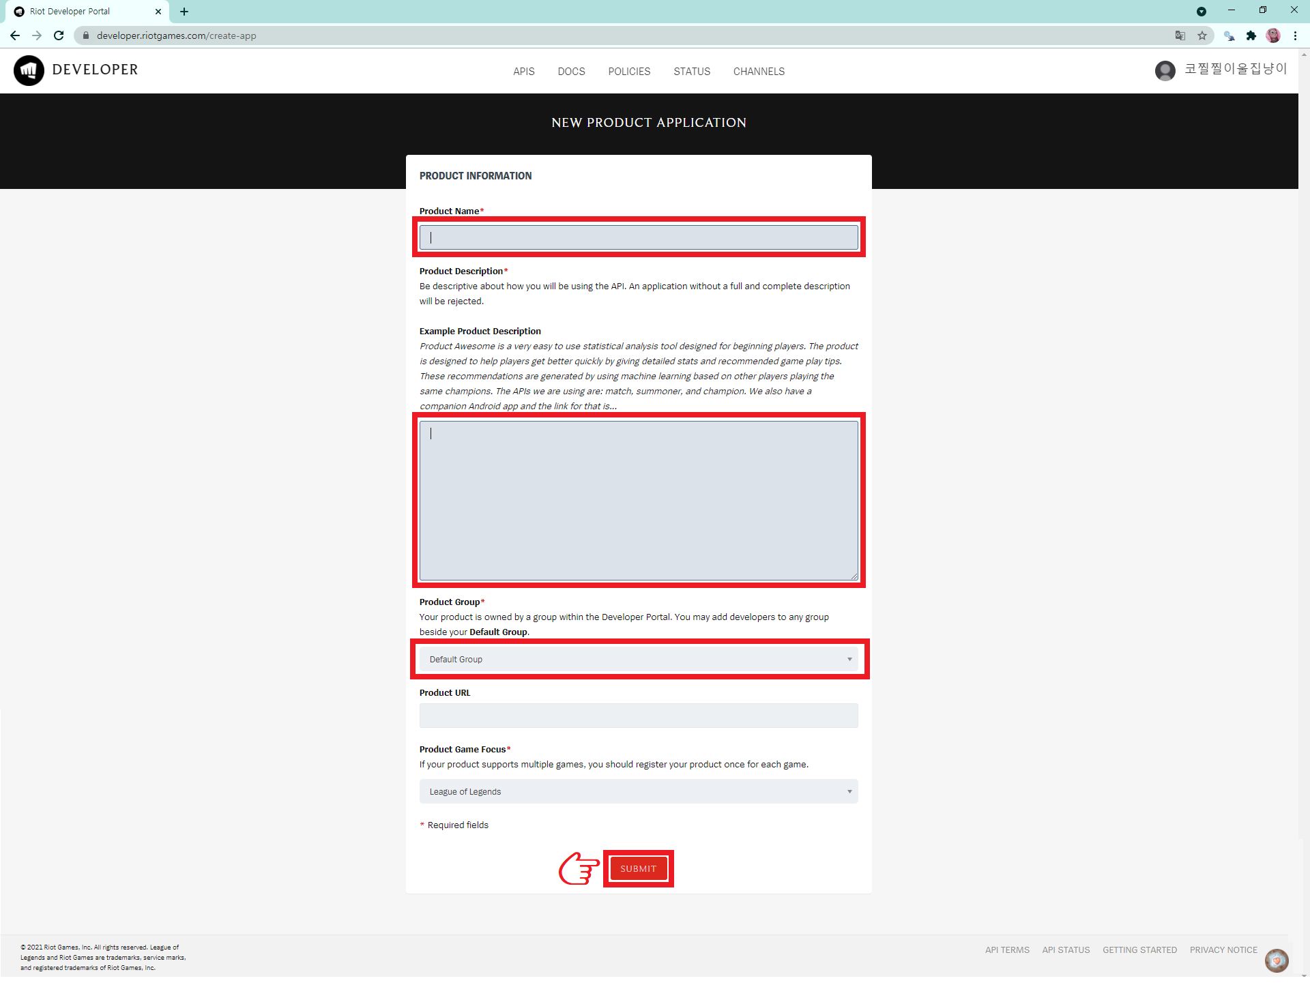
Task: Open the CHANNELS nav item
Action: (x=759, y=72)
